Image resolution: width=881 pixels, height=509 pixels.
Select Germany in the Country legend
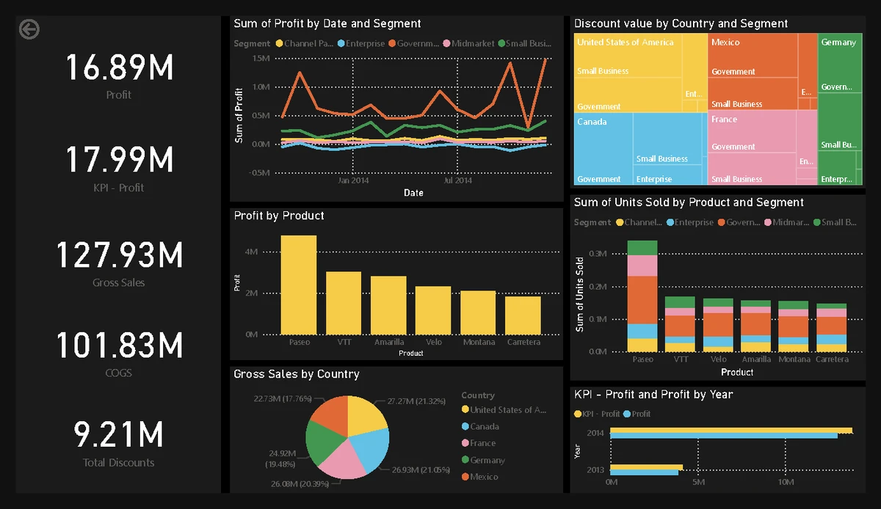[x=483, y=460]
